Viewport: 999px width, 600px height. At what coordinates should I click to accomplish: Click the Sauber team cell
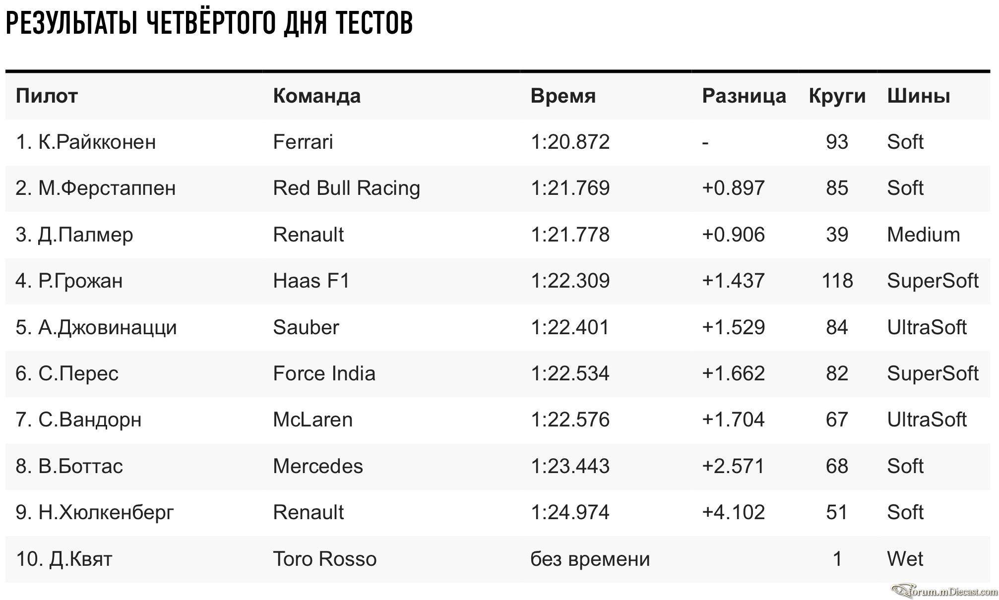tap(306, 327)
